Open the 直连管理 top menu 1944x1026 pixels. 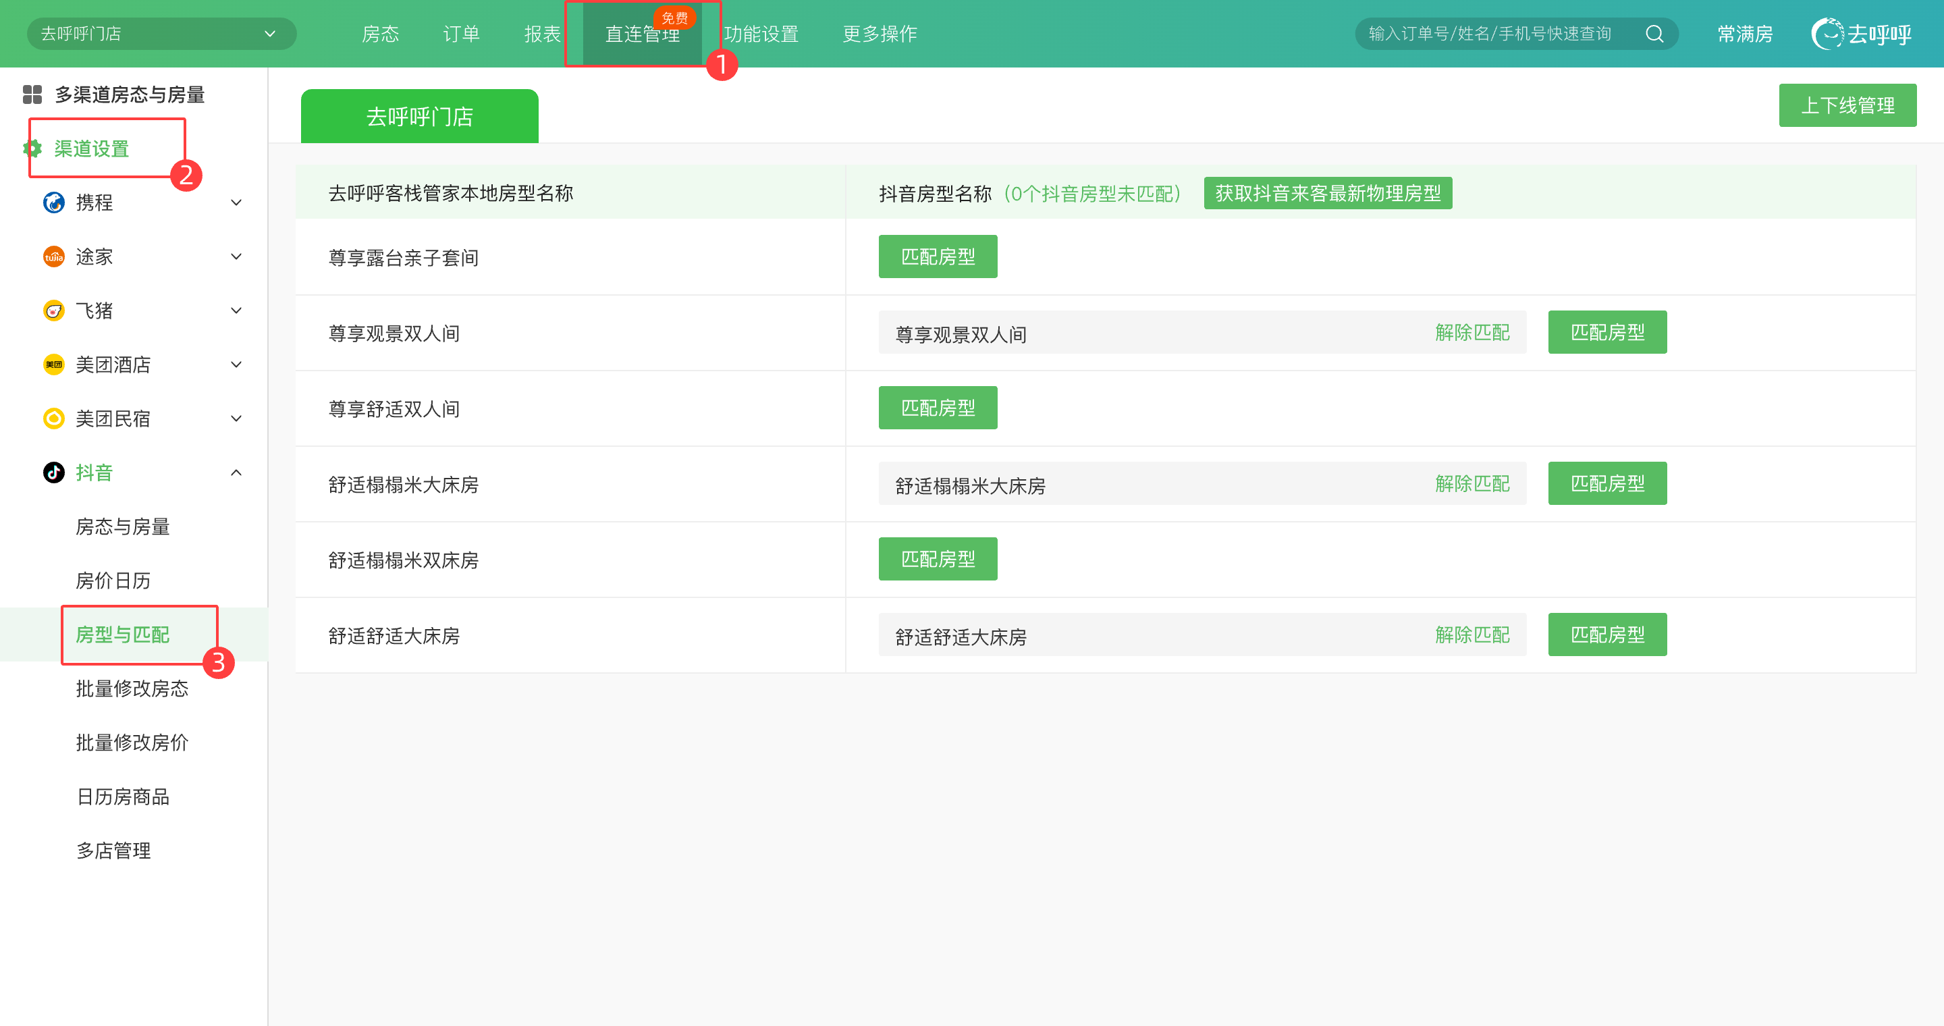tap(642, 34)
